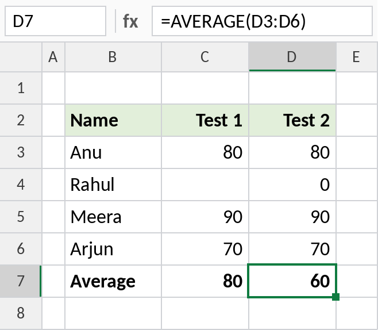Image resolution: width=378 pixels, height=330 pixels.
Task: Select Meera's Test 2 score 90
Action: tap(292, 217)
